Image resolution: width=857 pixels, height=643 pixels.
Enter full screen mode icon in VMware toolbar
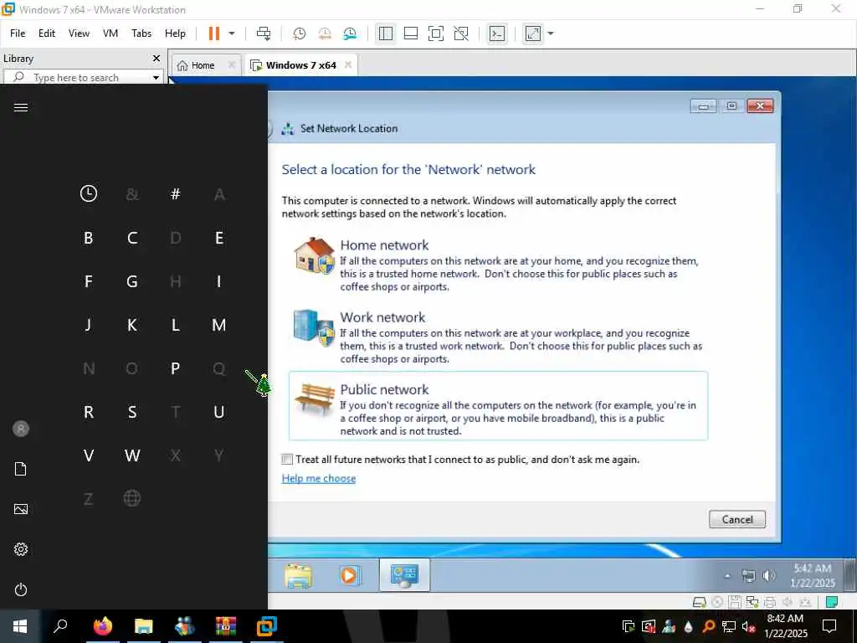435,33
